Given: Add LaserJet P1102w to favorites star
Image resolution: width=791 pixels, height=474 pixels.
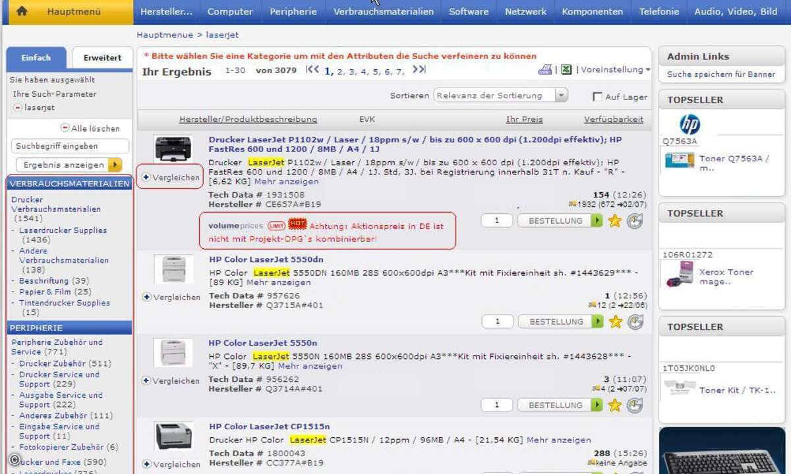Looking at the screenshot, I should tap(615, 221).
